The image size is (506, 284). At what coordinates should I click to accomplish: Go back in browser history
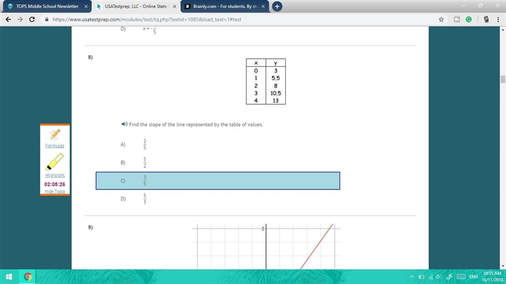click(x=8, y=20)
